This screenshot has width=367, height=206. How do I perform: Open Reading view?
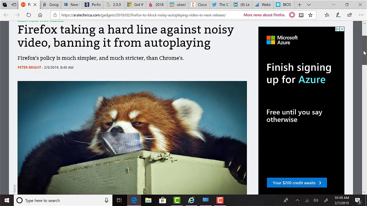pos(301,15)
